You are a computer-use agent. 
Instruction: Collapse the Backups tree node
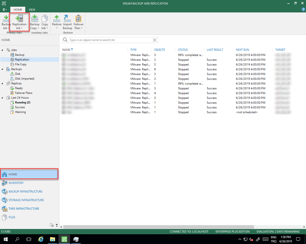[2, 69]
